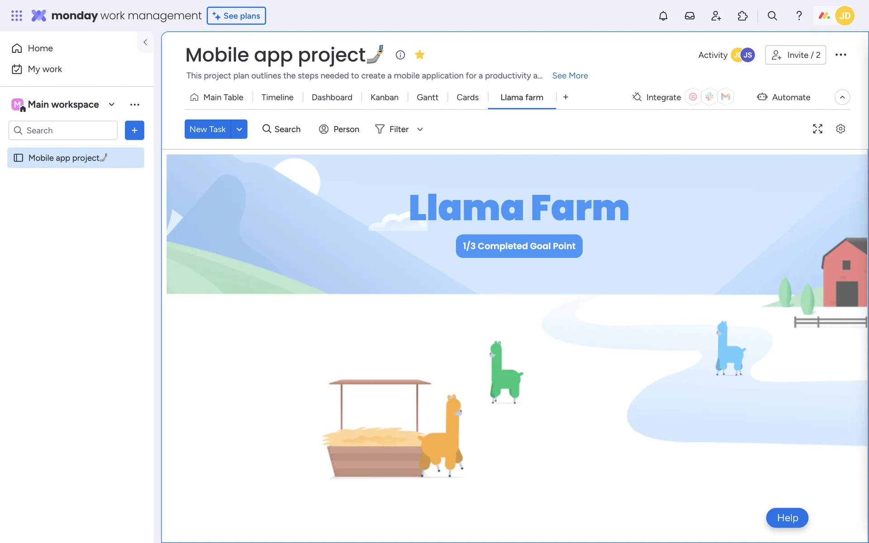The height and width of the screenshot is (543, 869).
Task: Open the inbox tray icon
Action: (689, 16)
